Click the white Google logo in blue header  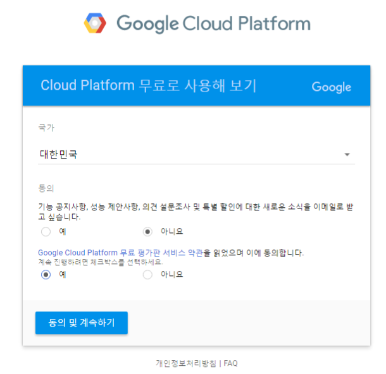331,87
